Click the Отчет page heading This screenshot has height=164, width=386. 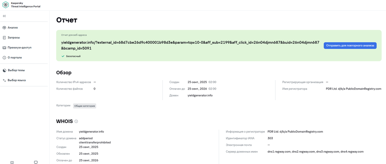point(67,20)
